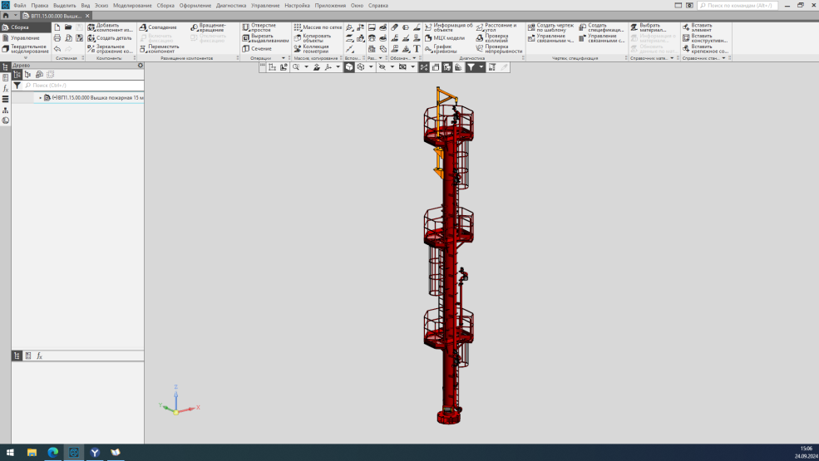Image resolution: width=819 pixels, height=461 pixels.
Task: Toggle the filter button in view toolbar
Action: pyautogui.click(x=471, y=67)
